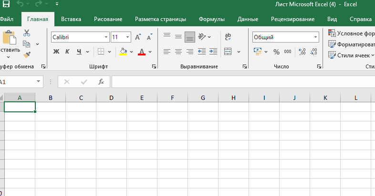
Task: Select entire sheet with corner triangle
Action: point(2,98)
